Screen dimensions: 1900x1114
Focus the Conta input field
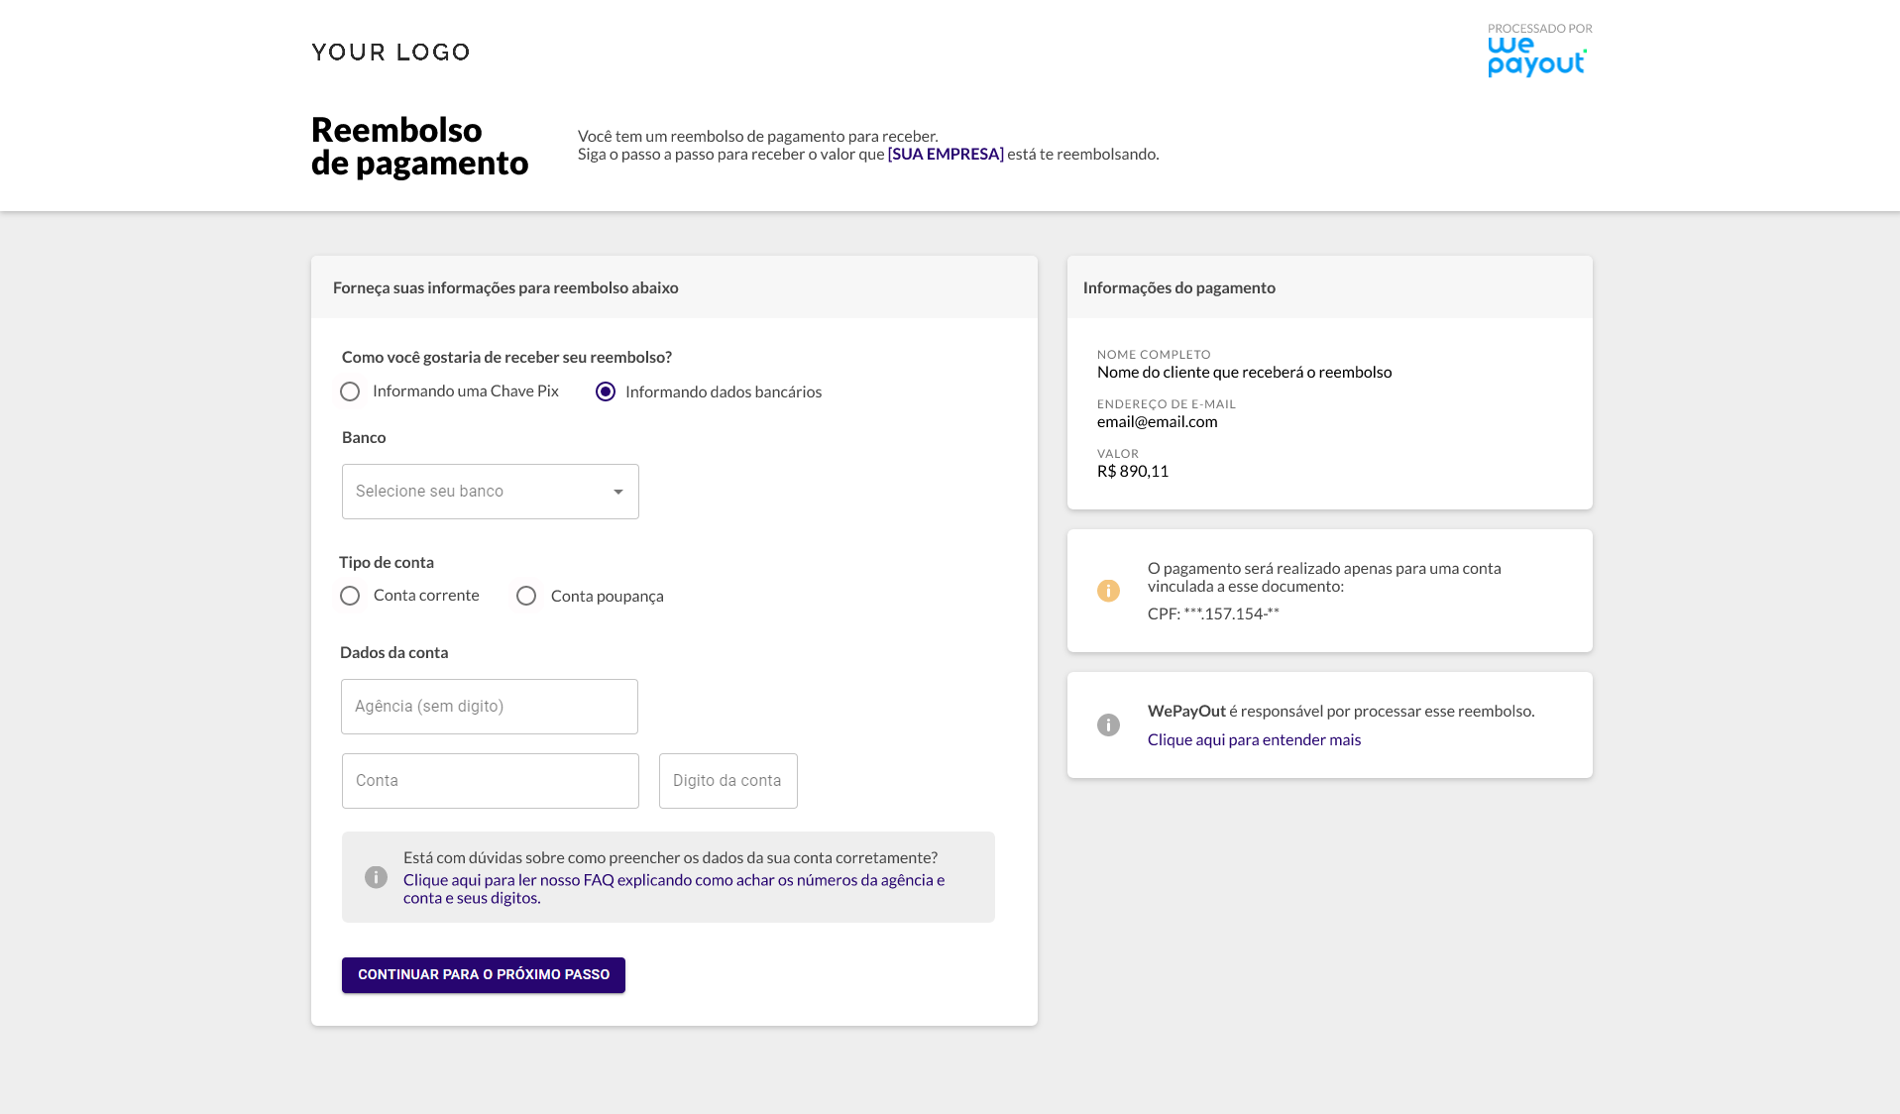tap(491, 781)
